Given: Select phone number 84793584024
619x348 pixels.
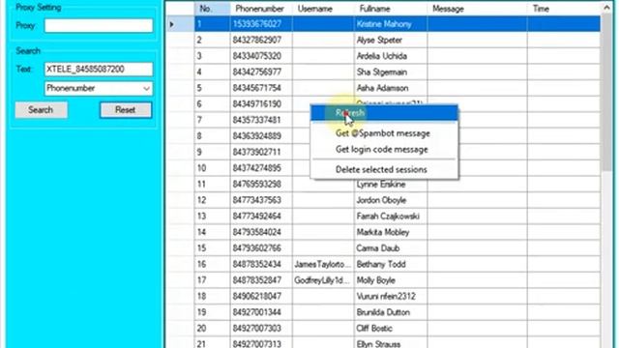Looking at the screenshot, I should point(261,232).
